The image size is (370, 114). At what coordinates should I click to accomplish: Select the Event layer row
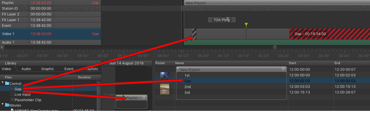coord(50,26)
